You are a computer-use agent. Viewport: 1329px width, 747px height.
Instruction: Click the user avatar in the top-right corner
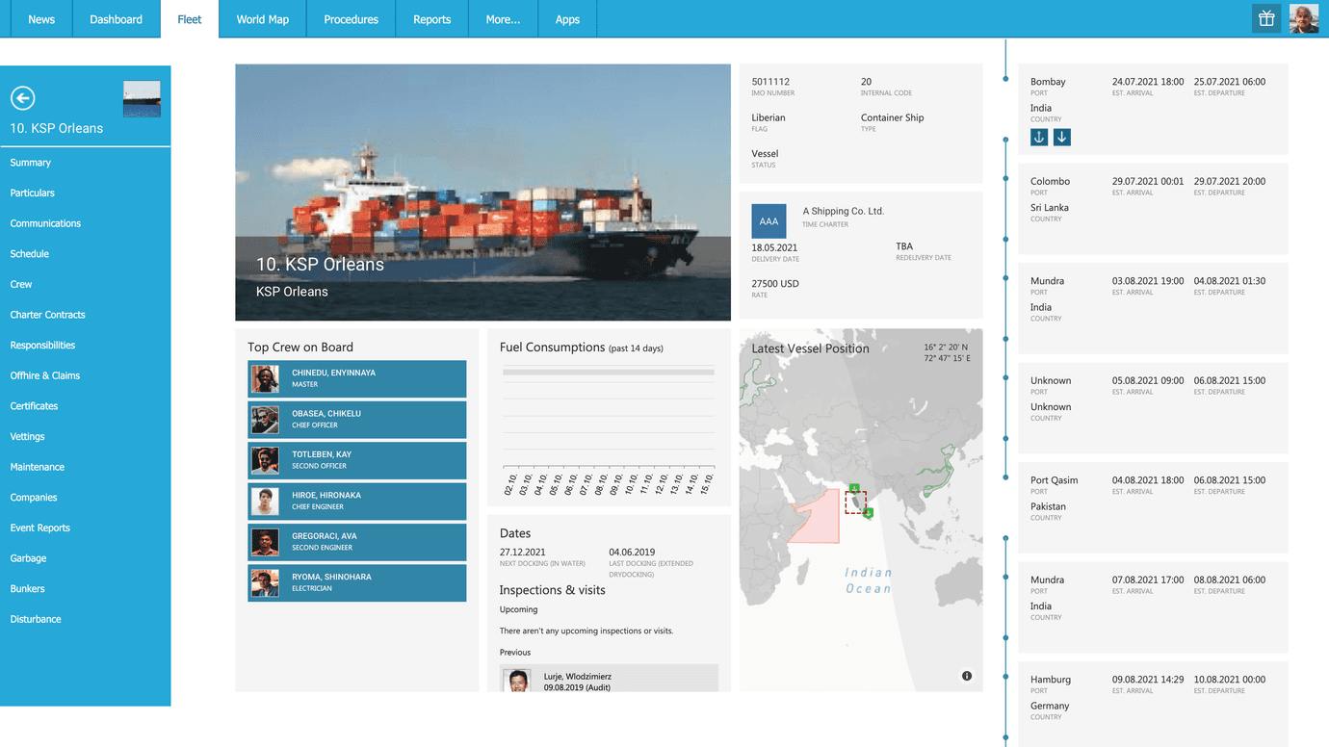[x=1303, y=18]
